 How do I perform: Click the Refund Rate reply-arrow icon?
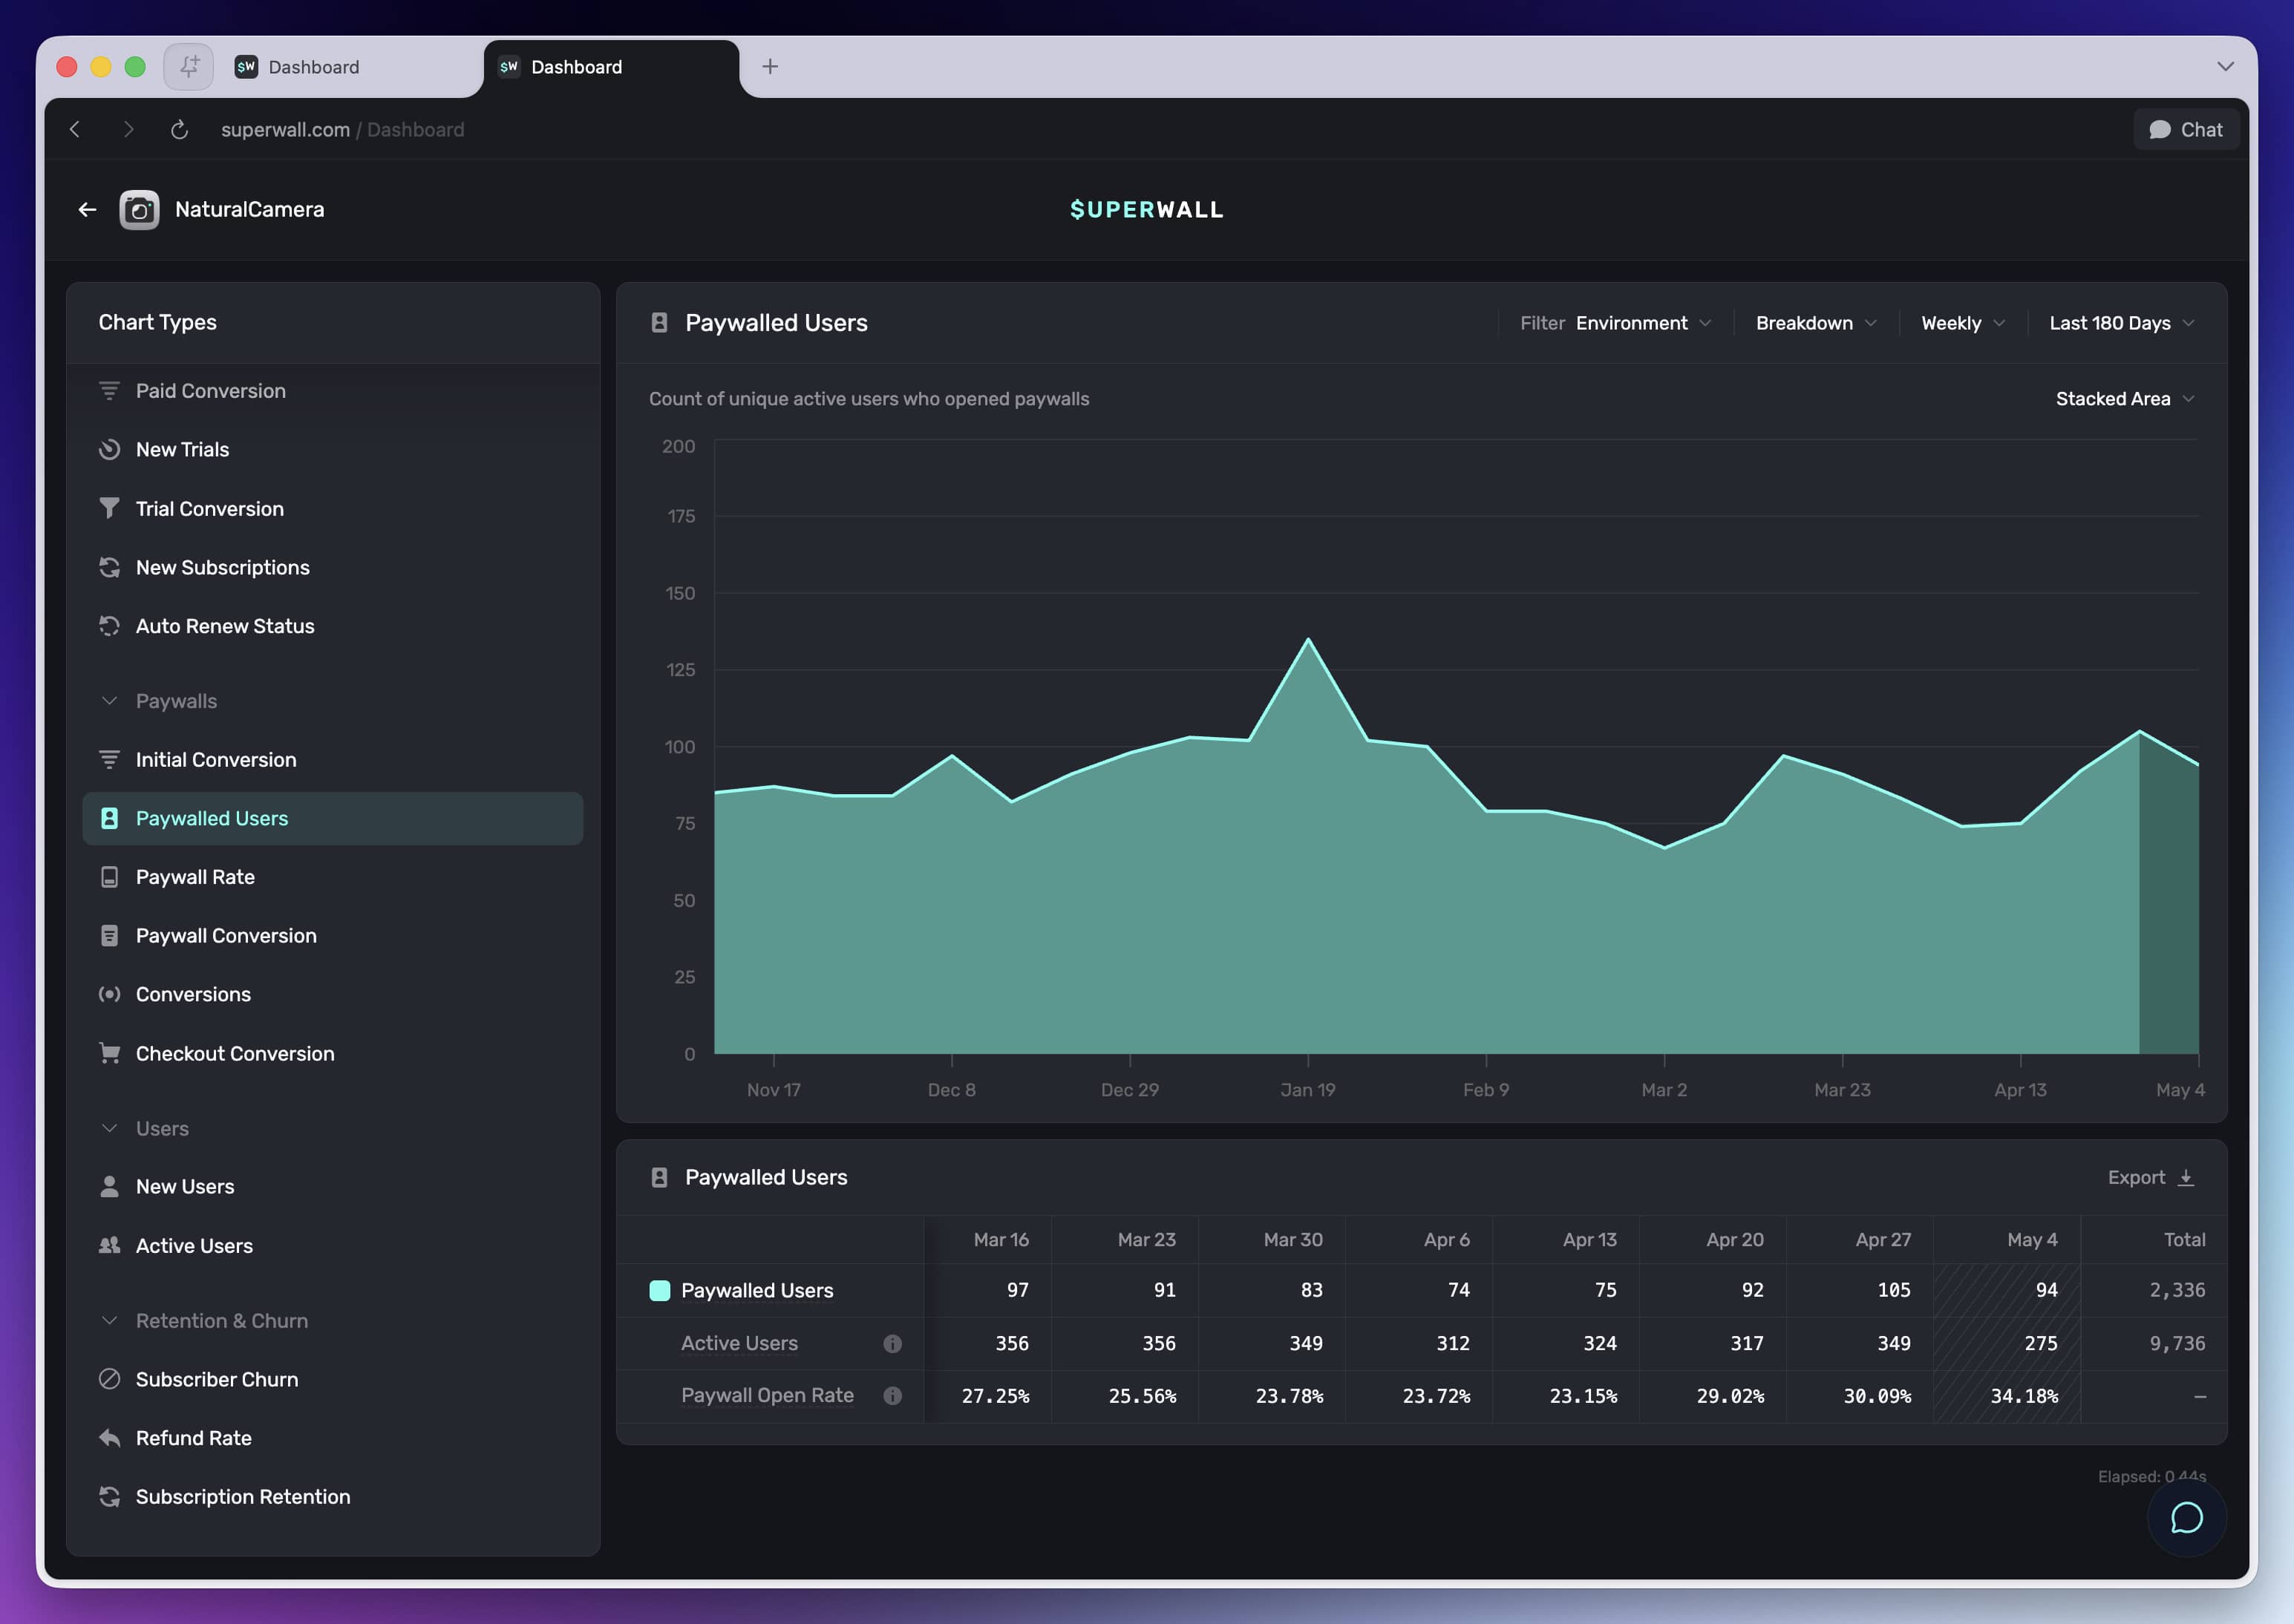(109, 1438)
